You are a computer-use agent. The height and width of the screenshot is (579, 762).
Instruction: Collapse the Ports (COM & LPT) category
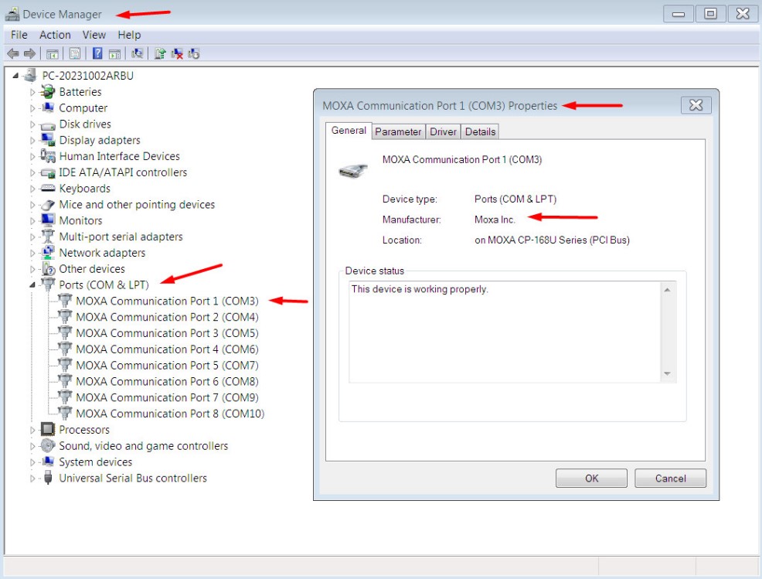[32, 285]
